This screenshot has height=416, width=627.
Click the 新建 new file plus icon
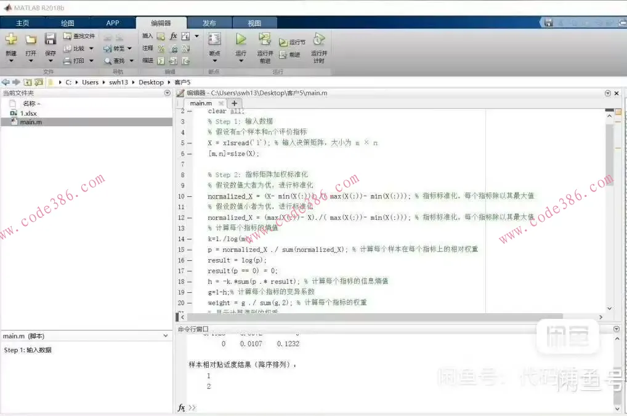(11, 39)
